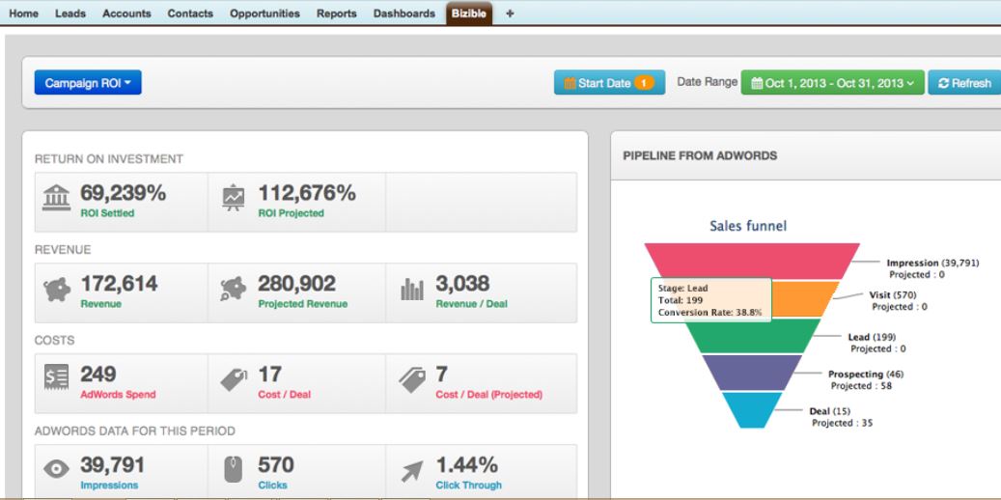Click the blue Deal funnel segment
Screen dimensions: 1001x500
click(x=751, y=410)
